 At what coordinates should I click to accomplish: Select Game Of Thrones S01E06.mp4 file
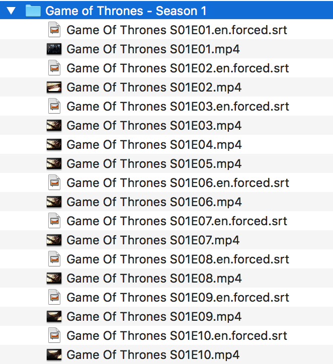[154, 202]
